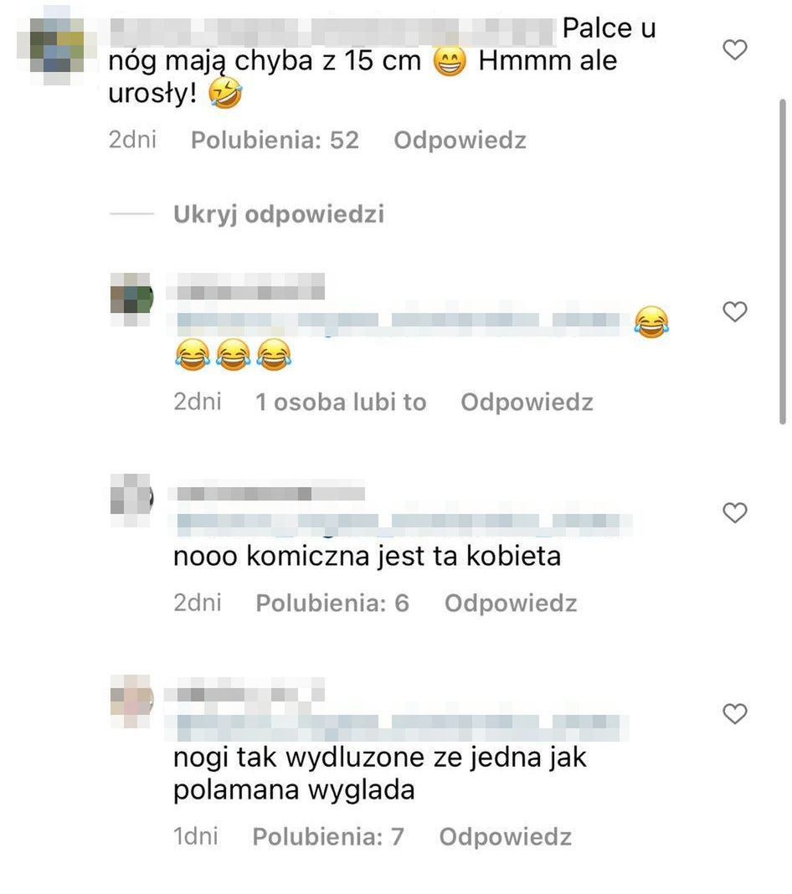792x894 pixels.
Task: Open avatar beside "nogi tak wydluzone" reply
Action: [131, 700]
